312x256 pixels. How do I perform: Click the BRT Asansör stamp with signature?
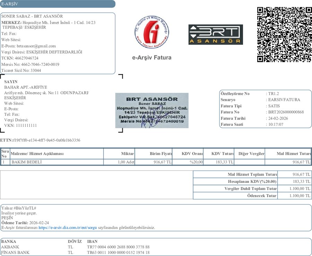tap(152, 110)
